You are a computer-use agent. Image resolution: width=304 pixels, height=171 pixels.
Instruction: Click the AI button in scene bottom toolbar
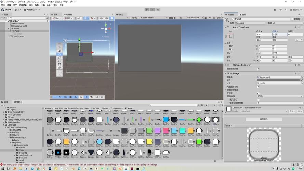[102, 97]
